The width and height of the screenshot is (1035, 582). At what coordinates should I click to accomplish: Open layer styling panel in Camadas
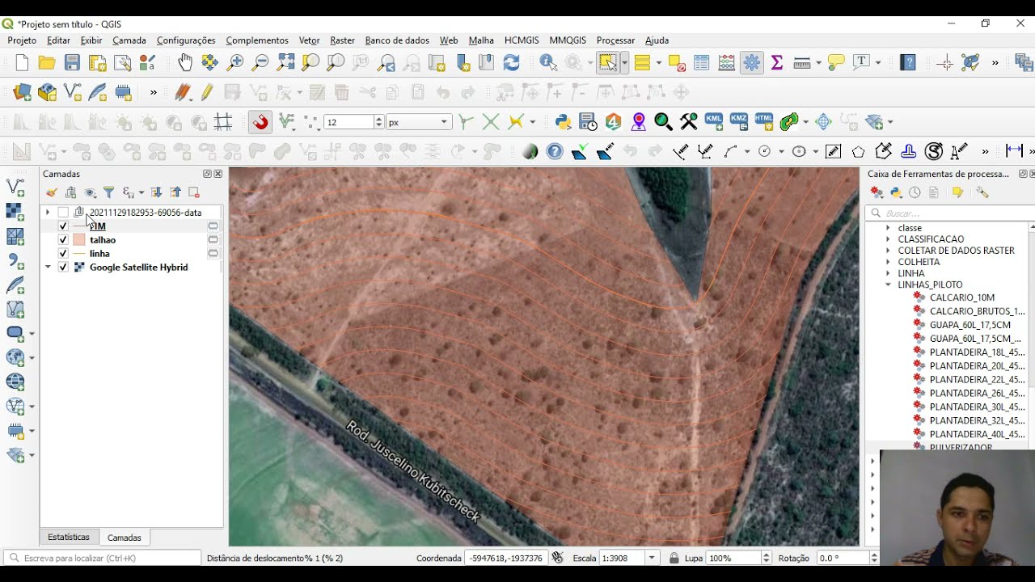pos(52,192)
